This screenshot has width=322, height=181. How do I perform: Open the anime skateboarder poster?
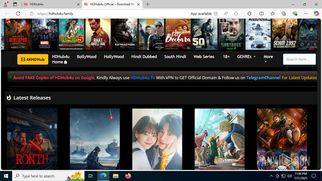tap(220, 139)
